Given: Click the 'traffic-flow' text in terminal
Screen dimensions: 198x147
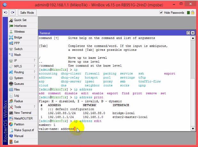Looking at the screenshot, I should tap(149, 81).
